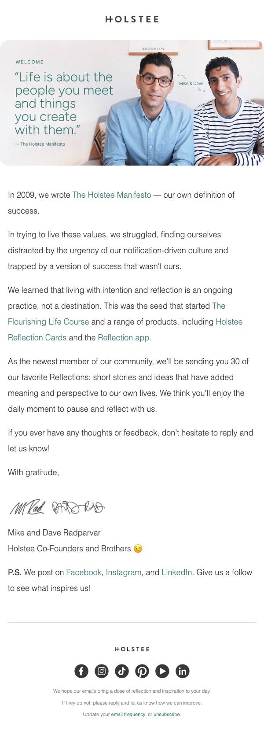Open the TikTok icon in the footer
Image resolution: width=264 pixels, height=731 pixels.
[122, 671]
